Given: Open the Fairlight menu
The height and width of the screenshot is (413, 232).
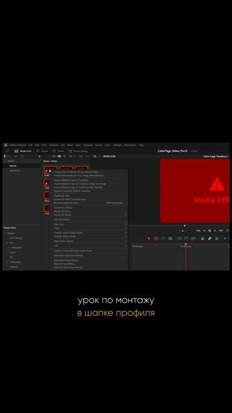Looking at the screenshot, I should tap(117, 145).
